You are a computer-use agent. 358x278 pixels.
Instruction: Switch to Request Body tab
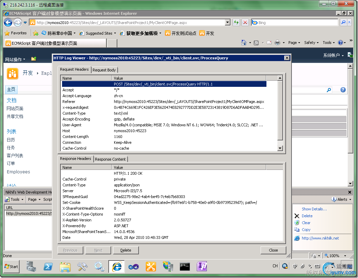coord(104,70)
